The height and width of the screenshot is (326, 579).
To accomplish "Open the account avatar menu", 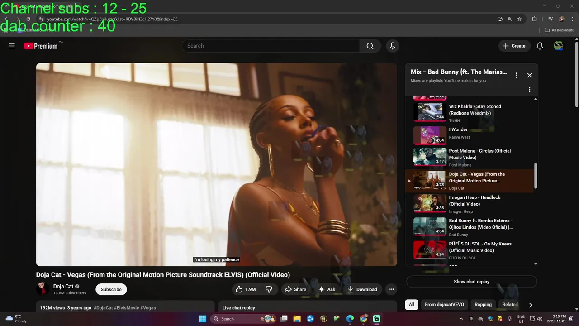I will 559,46.
